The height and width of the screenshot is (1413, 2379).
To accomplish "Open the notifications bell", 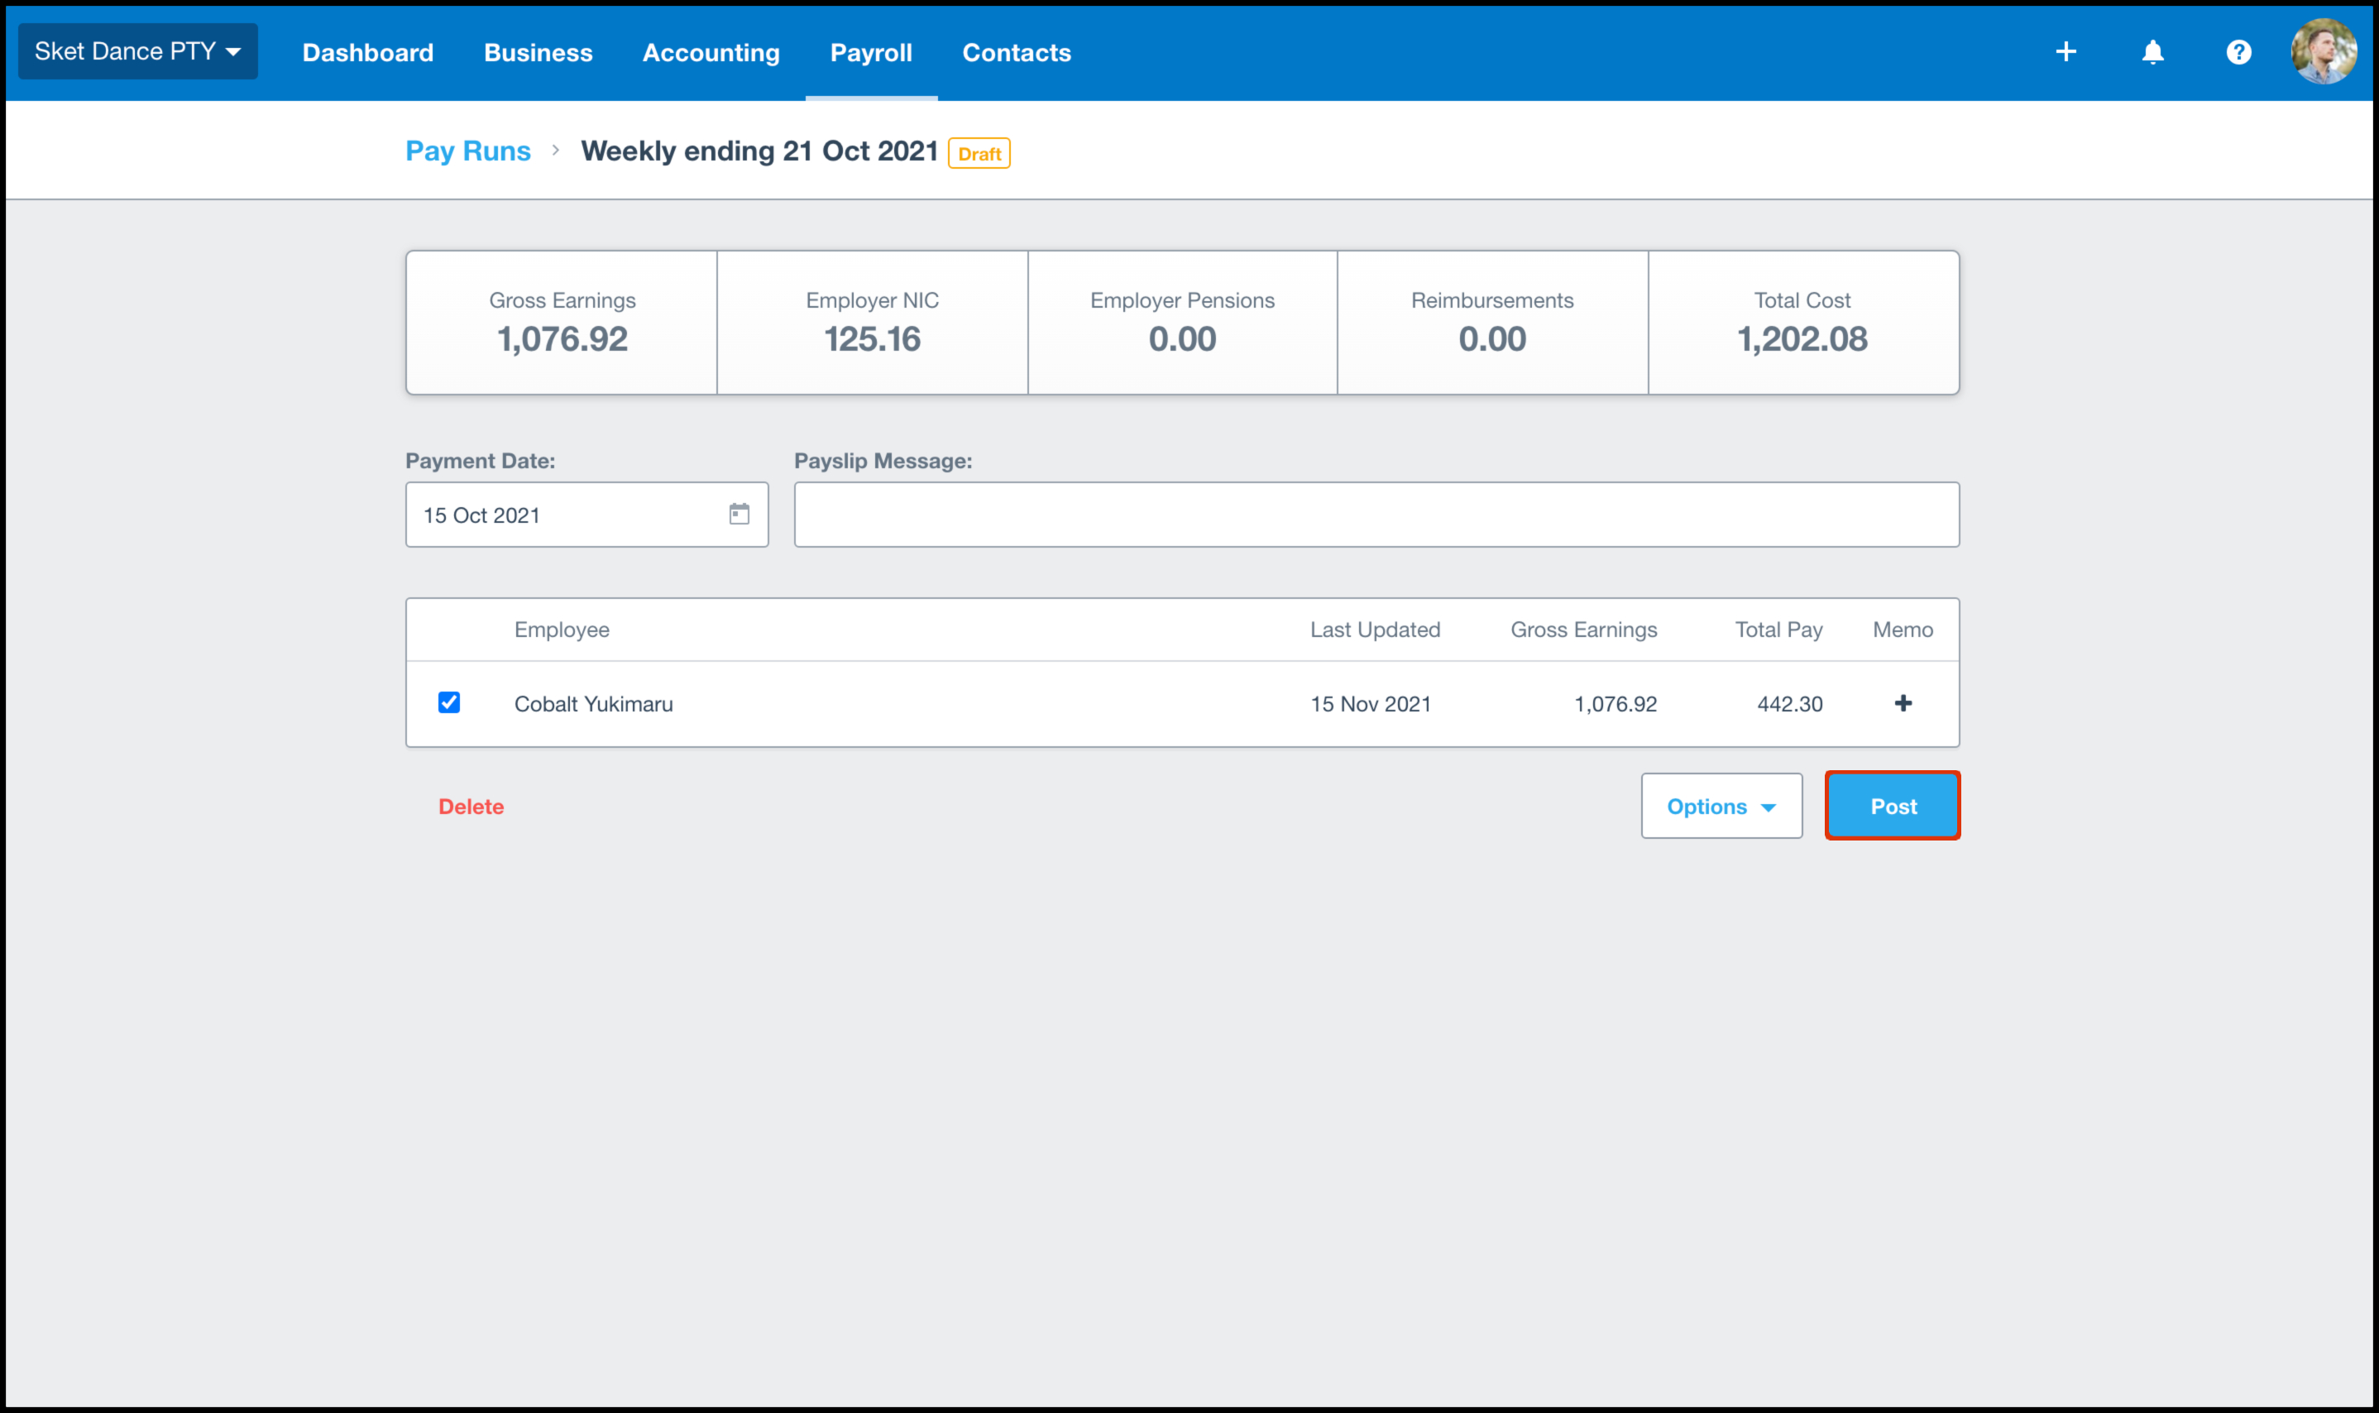I will pyautogui.click(x=2152, y=52).
